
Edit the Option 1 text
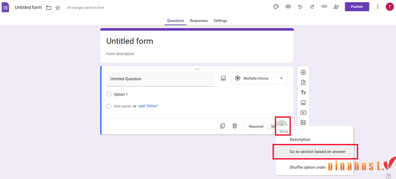[121, 94]
